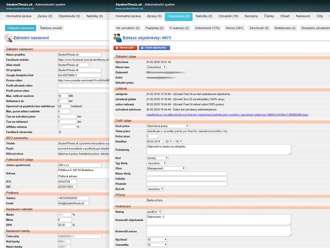The height and width of the screenshot is (248, 330).
Task: Open the Rýchlosť score dropdown
Action: click(157, 240)
